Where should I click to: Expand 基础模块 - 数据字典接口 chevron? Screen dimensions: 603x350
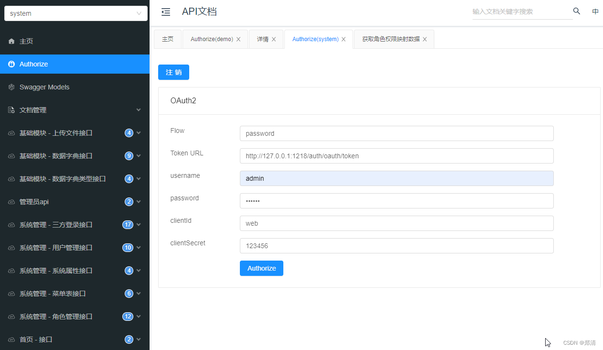click(139, 156)
